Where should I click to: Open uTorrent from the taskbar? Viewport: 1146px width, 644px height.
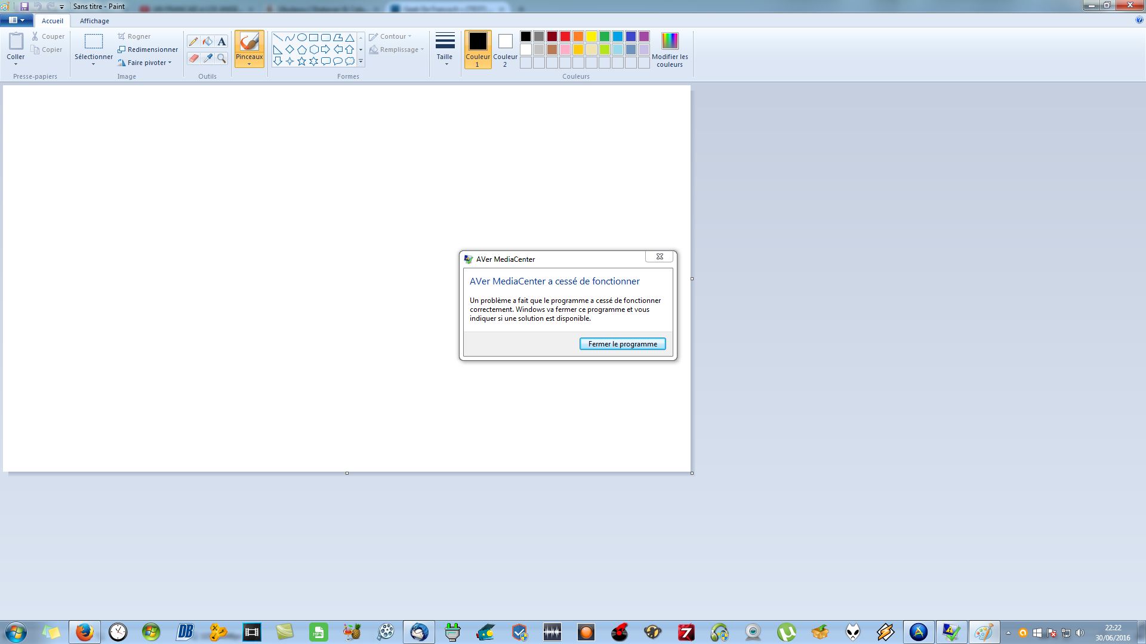click(787, 632)
